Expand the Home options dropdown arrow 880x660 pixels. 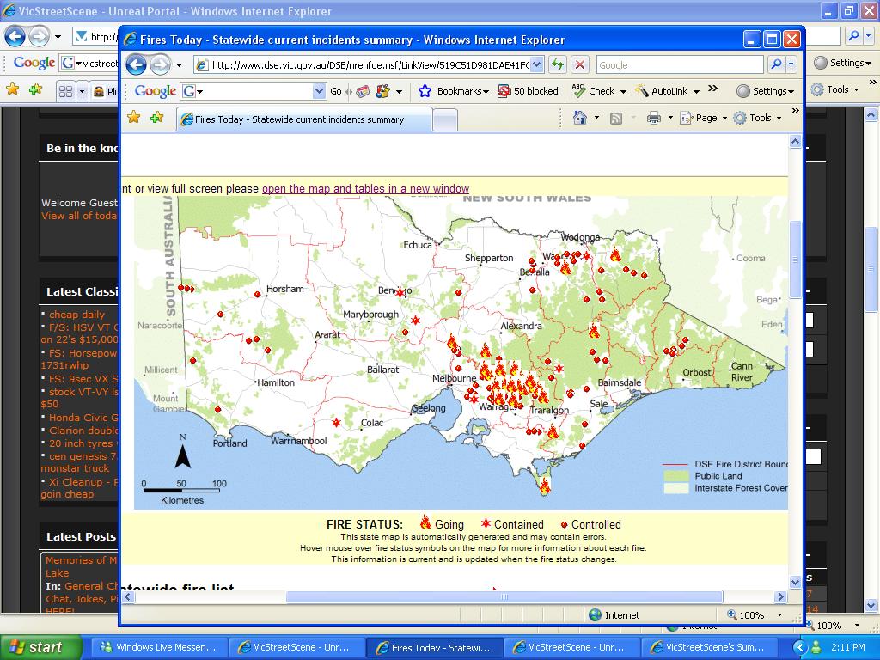(596, 118)
